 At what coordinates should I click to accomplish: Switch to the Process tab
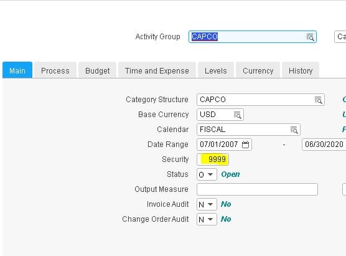tap(55, 70)
